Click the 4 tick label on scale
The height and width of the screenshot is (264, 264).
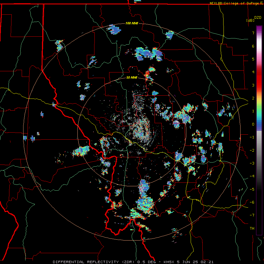pos(253,72)
